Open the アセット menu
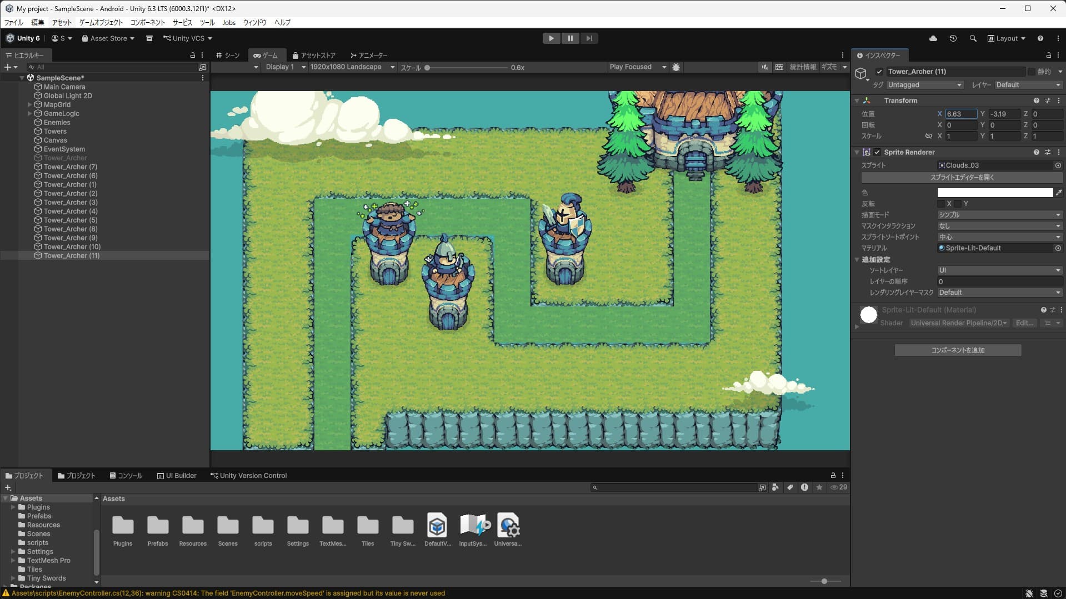The height and width of the screenshot is (599, 1066). point(62,23)
